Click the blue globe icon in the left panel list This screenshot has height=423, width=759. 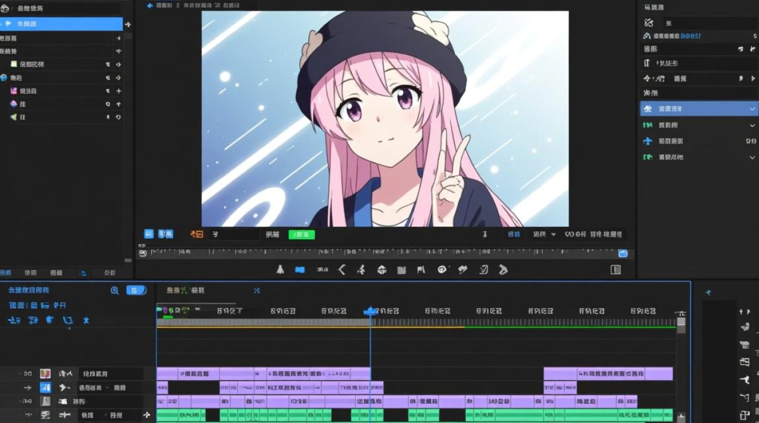pos(3,78)
